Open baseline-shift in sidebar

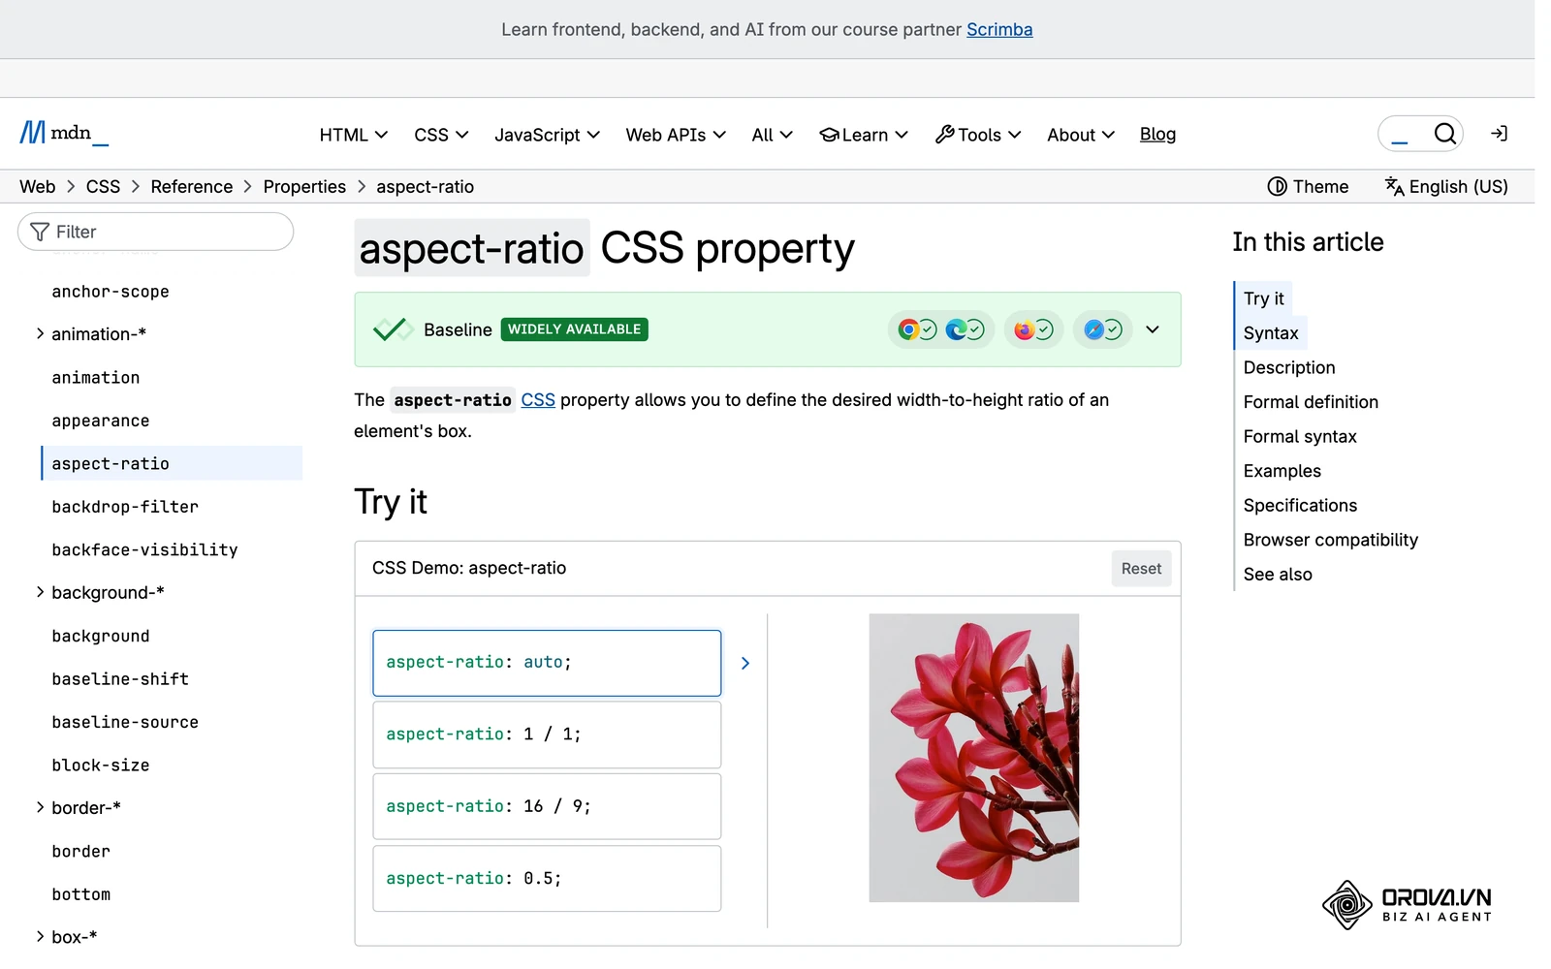[120, 679]
